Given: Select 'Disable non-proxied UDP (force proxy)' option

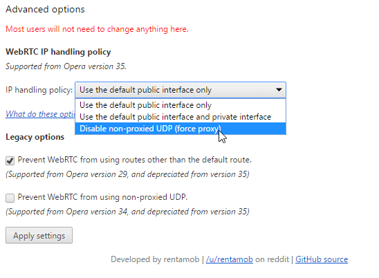Looking at the screenshot, I should (x=181, y=129).
